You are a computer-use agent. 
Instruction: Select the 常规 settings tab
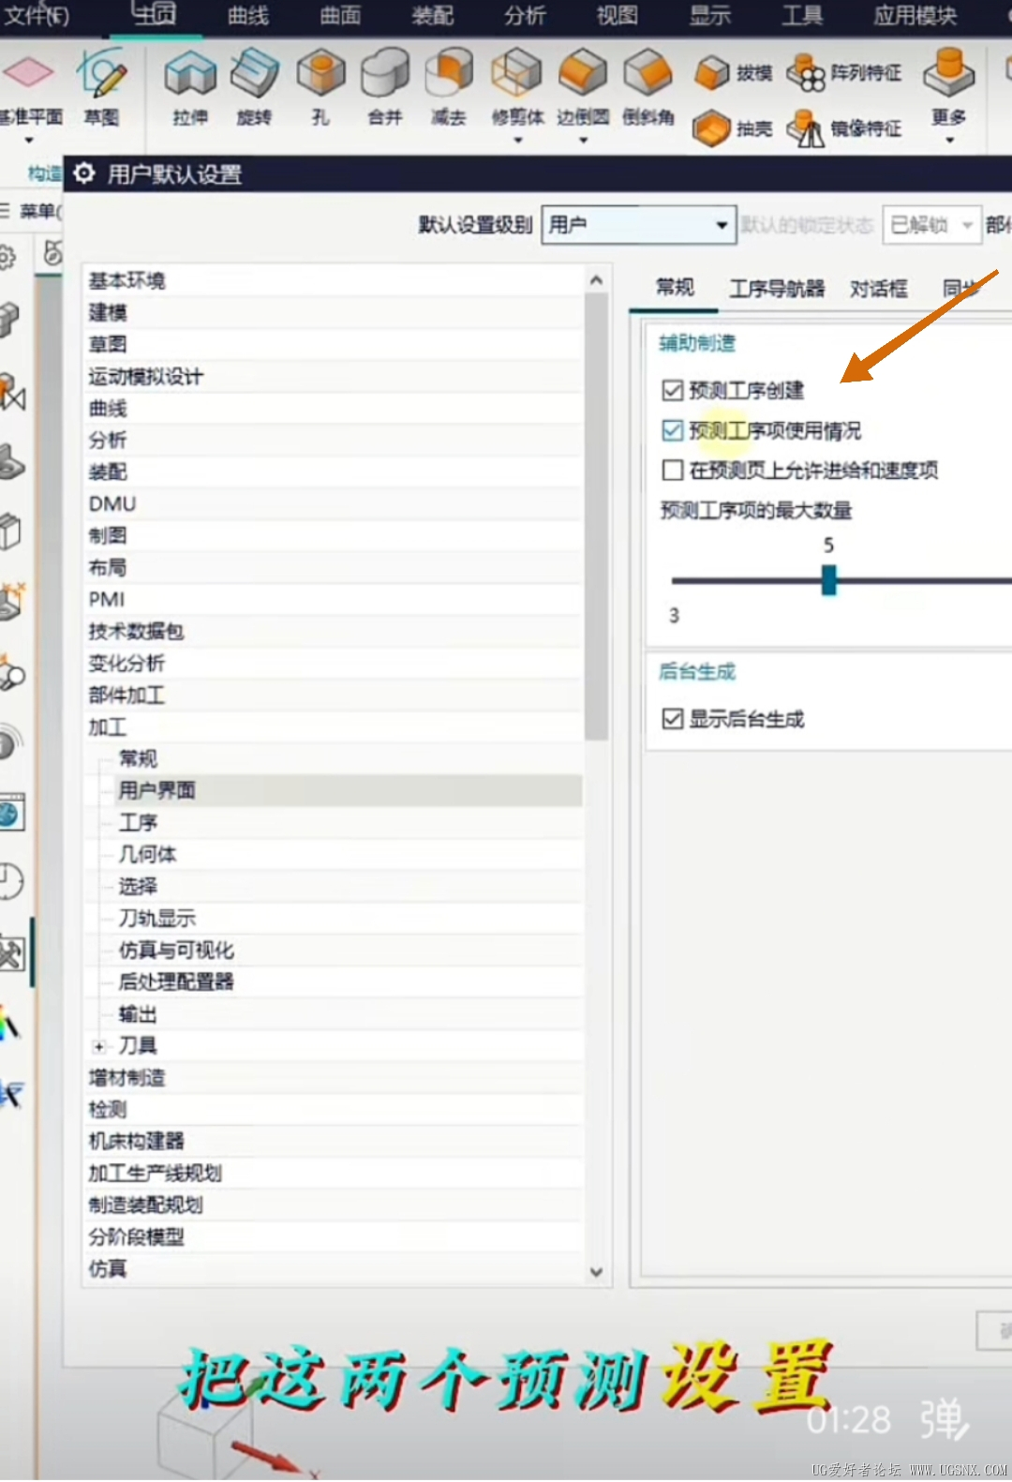[x=675, y=288]
